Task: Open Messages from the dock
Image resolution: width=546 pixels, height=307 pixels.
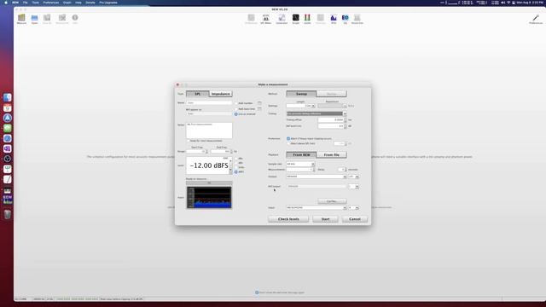Action: [x=8, y=128]
